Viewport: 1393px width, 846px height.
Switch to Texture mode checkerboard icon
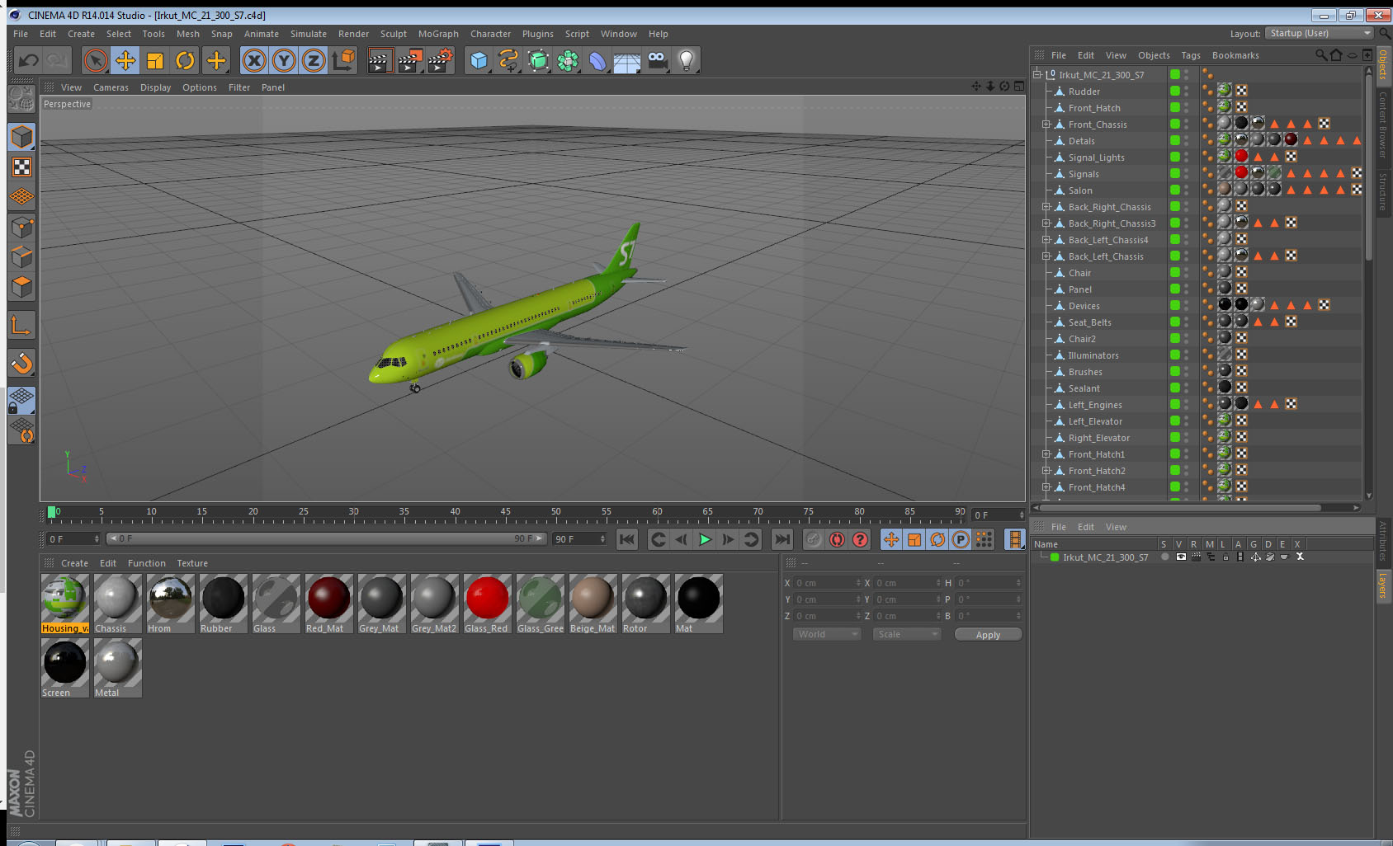tap(22, 167)
